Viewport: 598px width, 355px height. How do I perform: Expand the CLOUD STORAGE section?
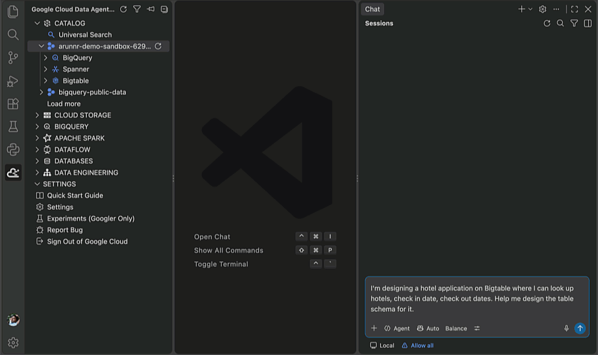pyautogui.click(x=37, y=115)
